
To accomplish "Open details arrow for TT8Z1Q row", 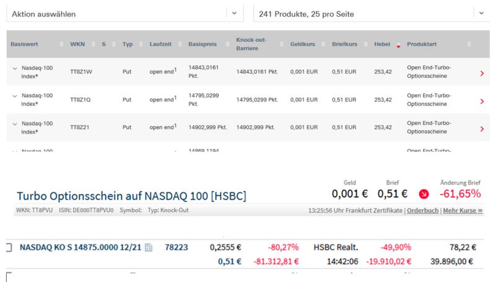I will [482, 101].
